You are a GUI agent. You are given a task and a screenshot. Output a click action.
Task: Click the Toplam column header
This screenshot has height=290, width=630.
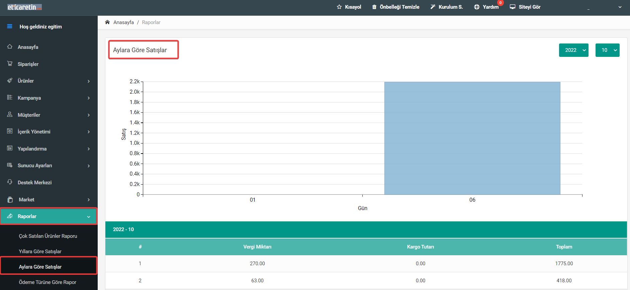pos(564,247)
